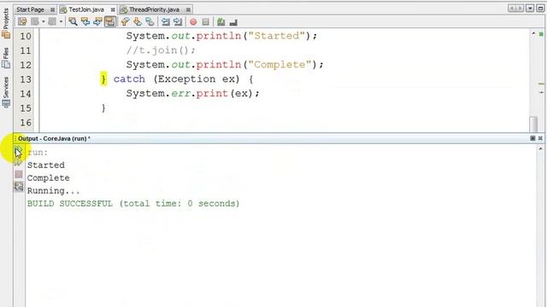The height and width of the screenshot is (307, 547).
Task: Close the Start Page tab
Action: (x=52, y=9)
